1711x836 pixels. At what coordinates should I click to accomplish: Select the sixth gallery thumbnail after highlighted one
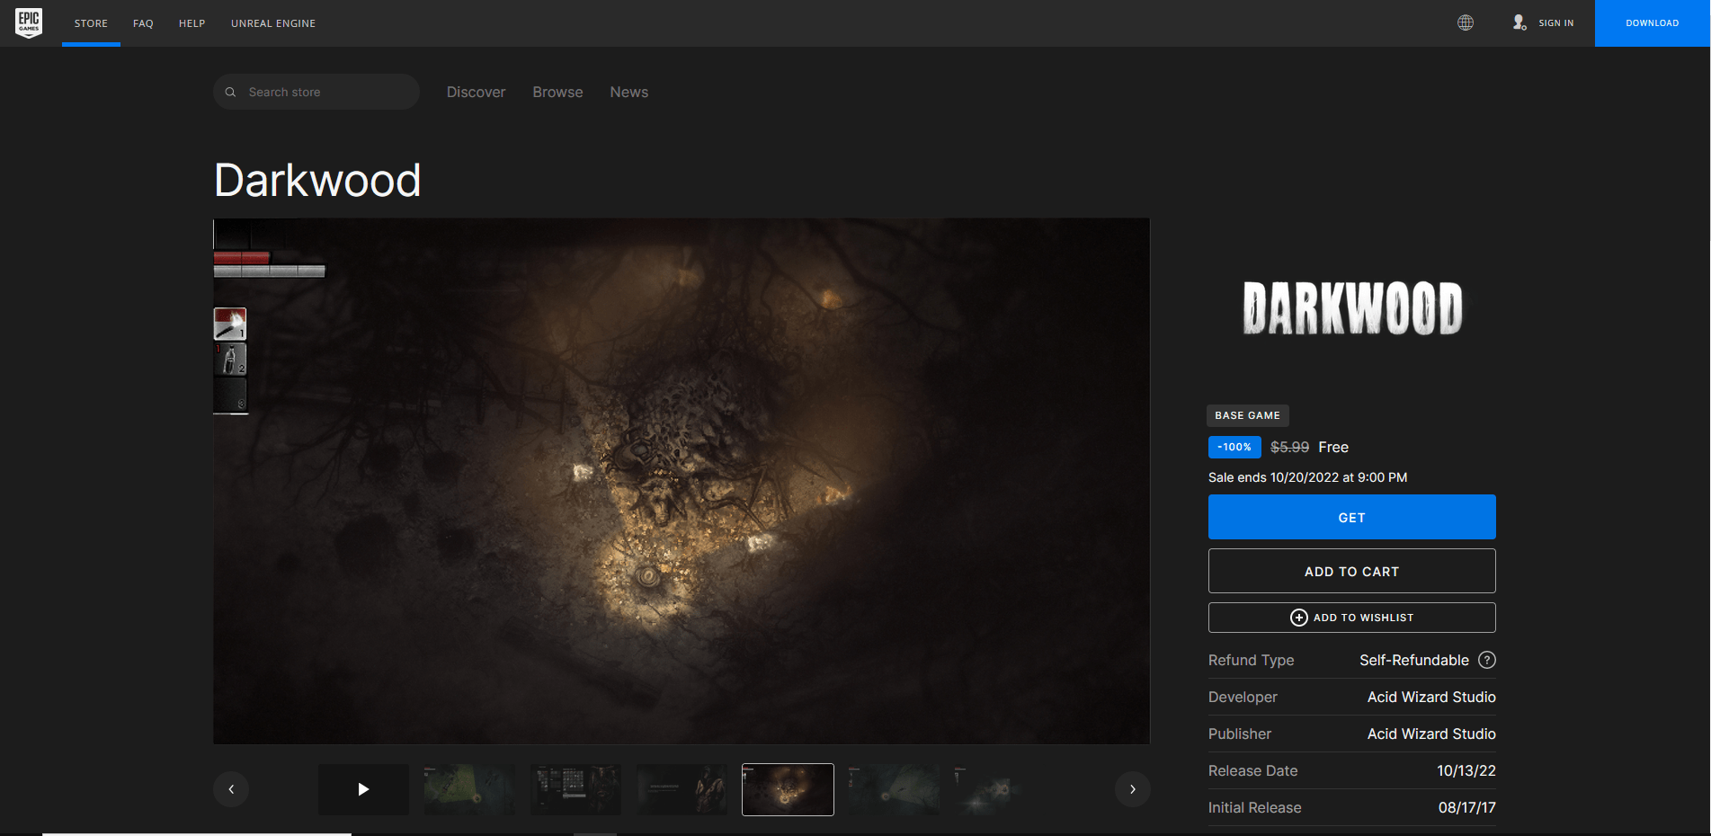[894, 789]
